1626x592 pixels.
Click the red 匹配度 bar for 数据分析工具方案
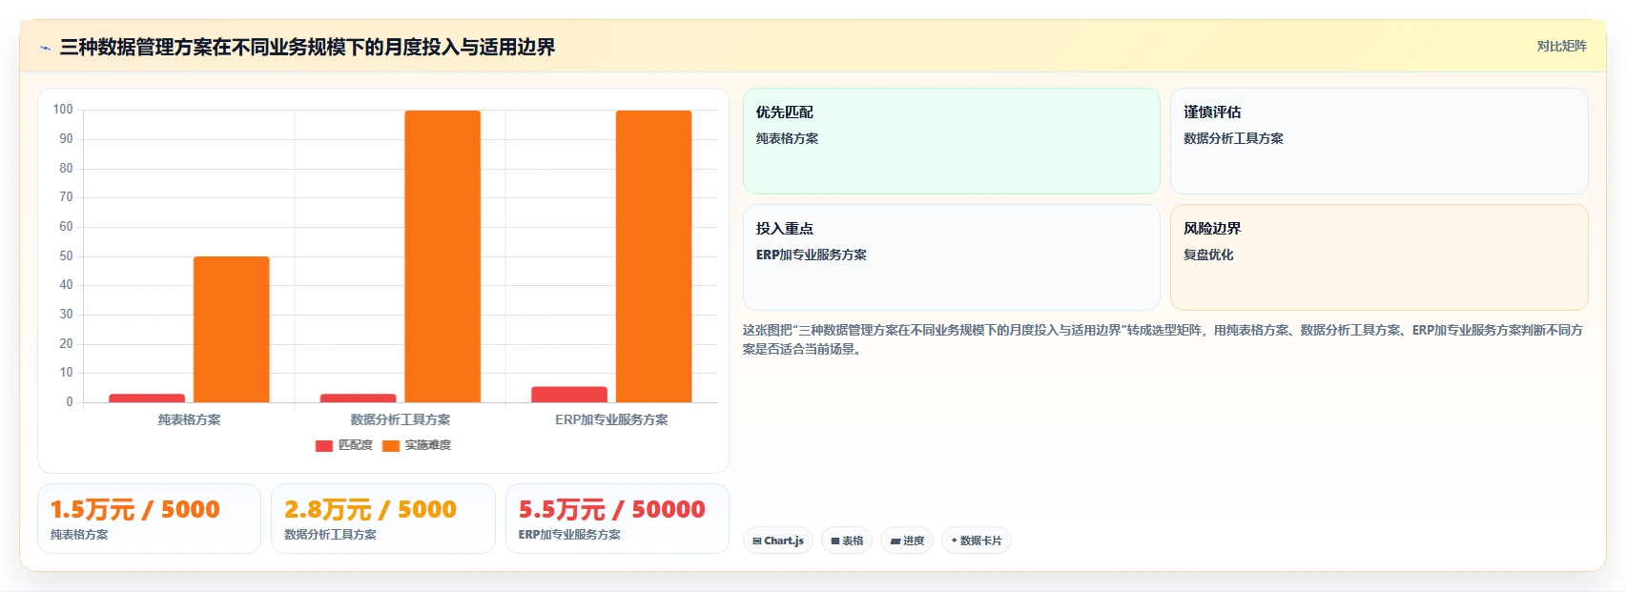pyautogui.click(x=358, y=398)
